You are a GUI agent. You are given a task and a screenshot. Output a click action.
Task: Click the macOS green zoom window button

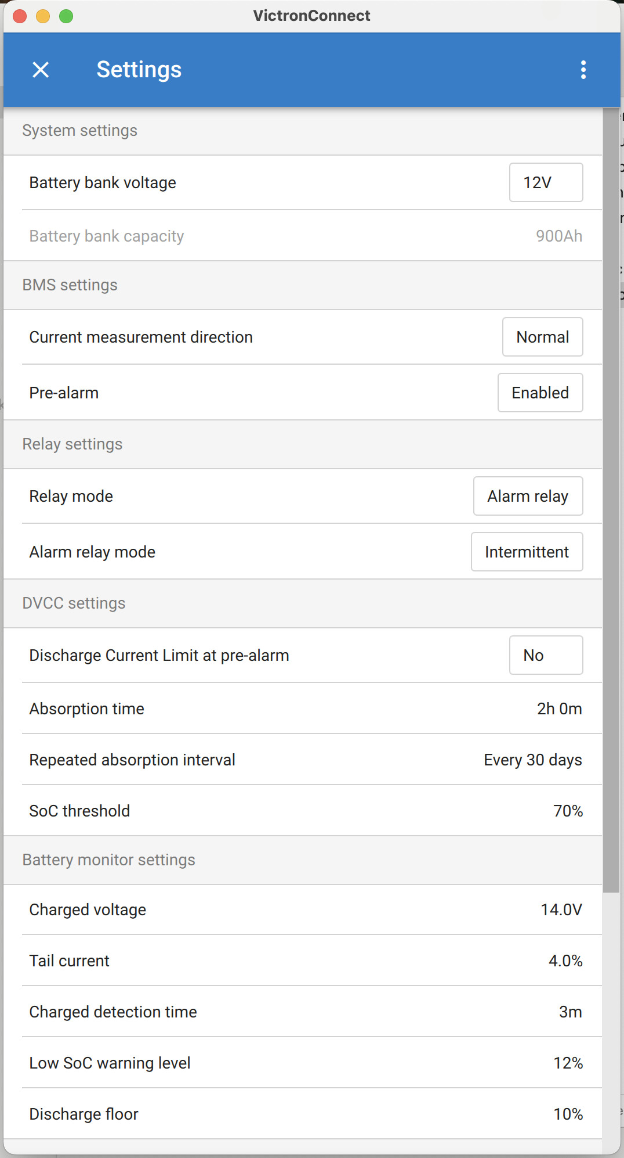66,16
